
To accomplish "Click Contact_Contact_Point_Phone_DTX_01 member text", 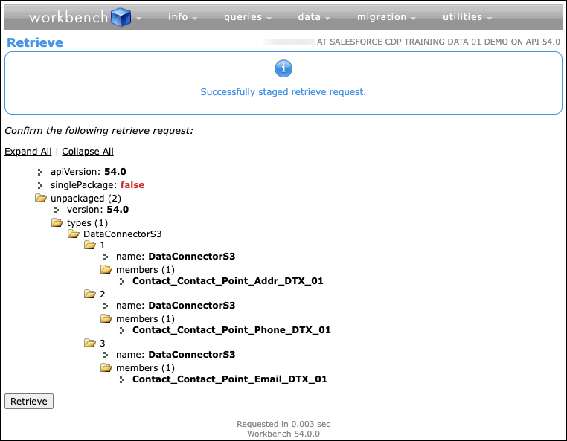I will pos(231,329).
